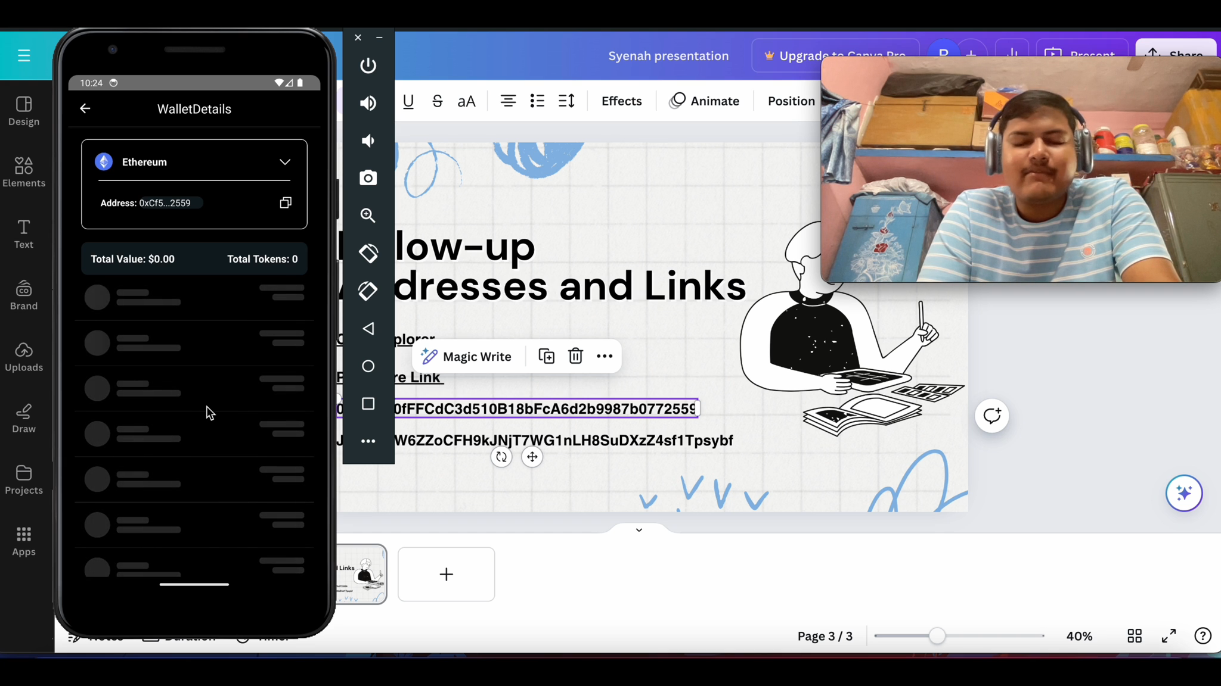
Task: Open the Uploads sidebar panel
Action: [x=24, y=357]
